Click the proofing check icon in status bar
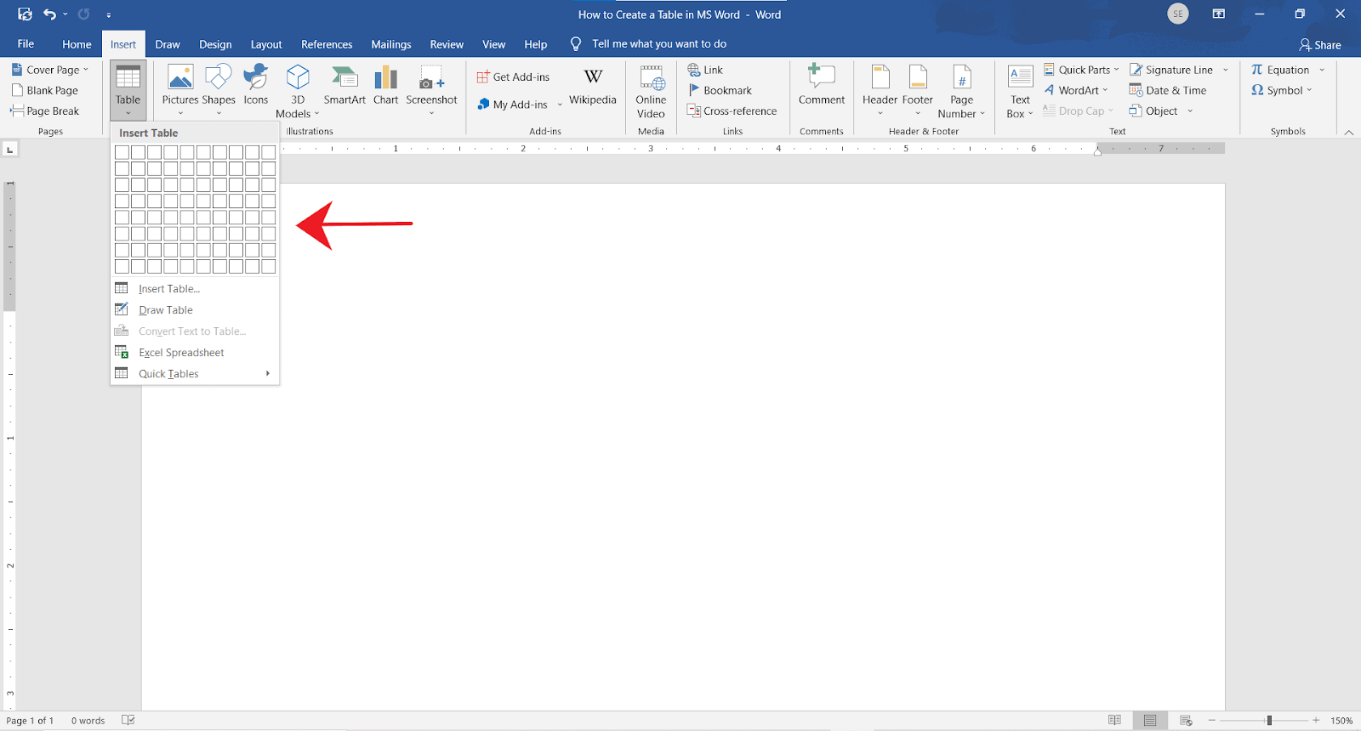Image resolution: width=1361 pixels, height=731 pixels. (128, 720)
